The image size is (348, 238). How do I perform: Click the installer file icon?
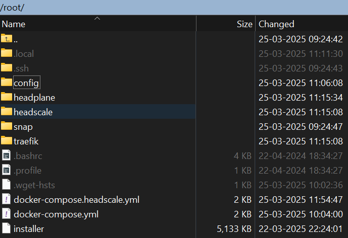tap(7, 228)
